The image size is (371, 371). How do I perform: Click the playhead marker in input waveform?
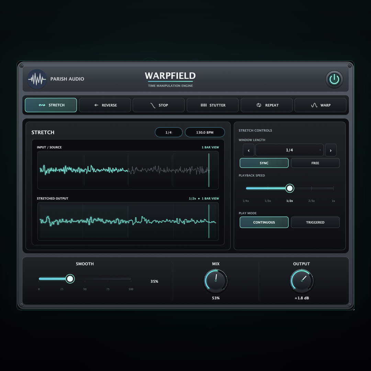pyautogui.click(x=209, y=170)
